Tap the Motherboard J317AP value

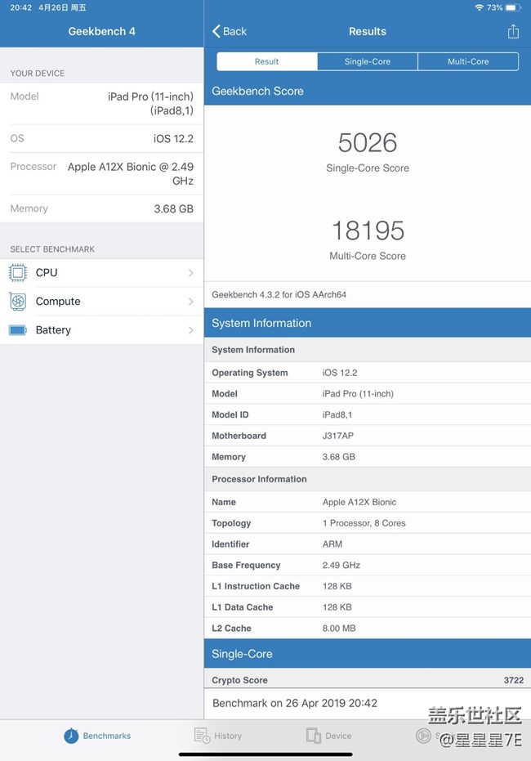338,436
